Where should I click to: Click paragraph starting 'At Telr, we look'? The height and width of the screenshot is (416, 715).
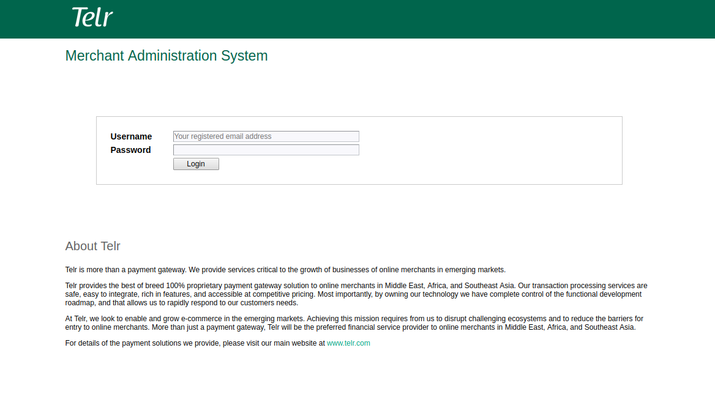coord(354,323)
